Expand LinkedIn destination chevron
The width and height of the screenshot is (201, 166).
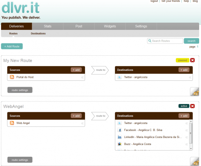187,137
